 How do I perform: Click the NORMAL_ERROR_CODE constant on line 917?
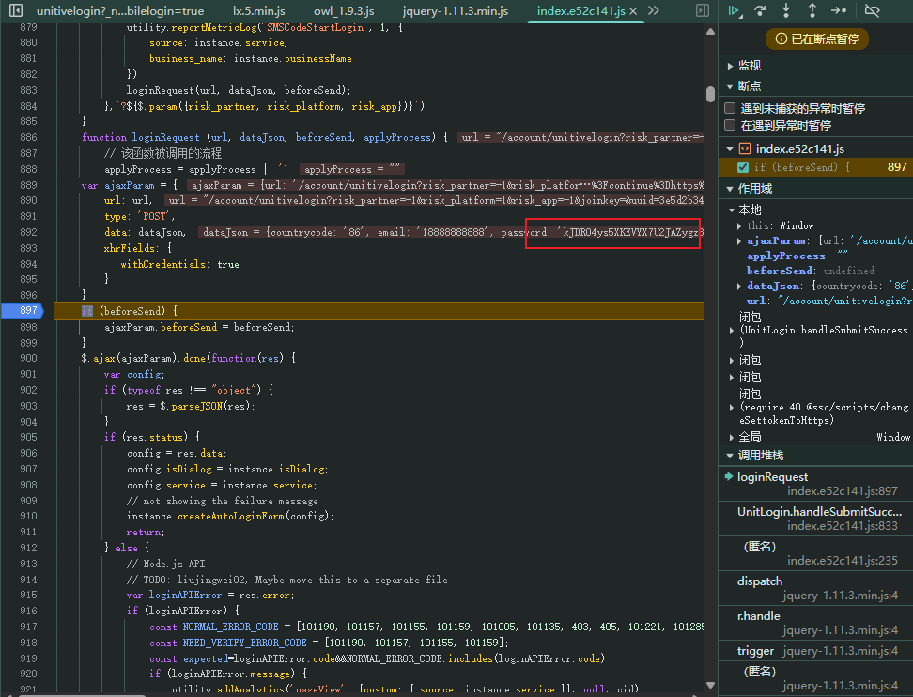(x=230, y=627)
